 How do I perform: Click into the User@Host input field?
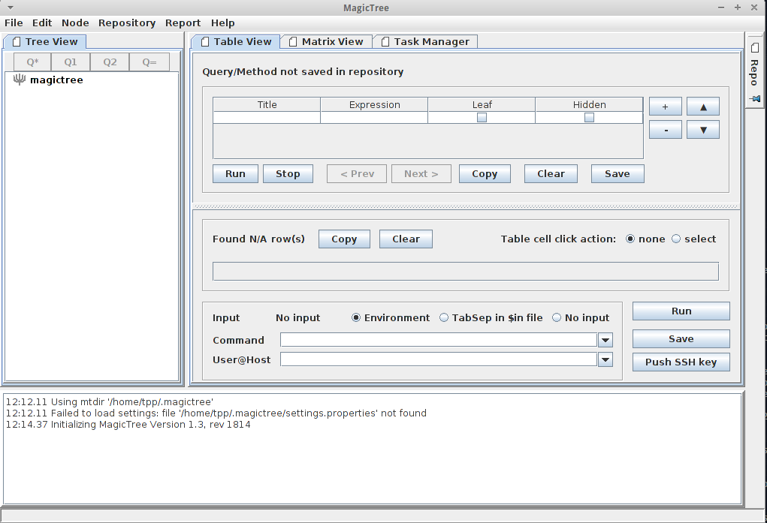tap(439, 359)
